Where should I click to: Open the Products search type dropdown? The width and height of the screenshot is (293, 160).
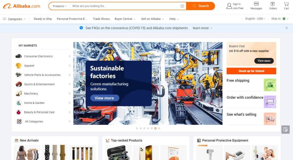click(60, 6)
